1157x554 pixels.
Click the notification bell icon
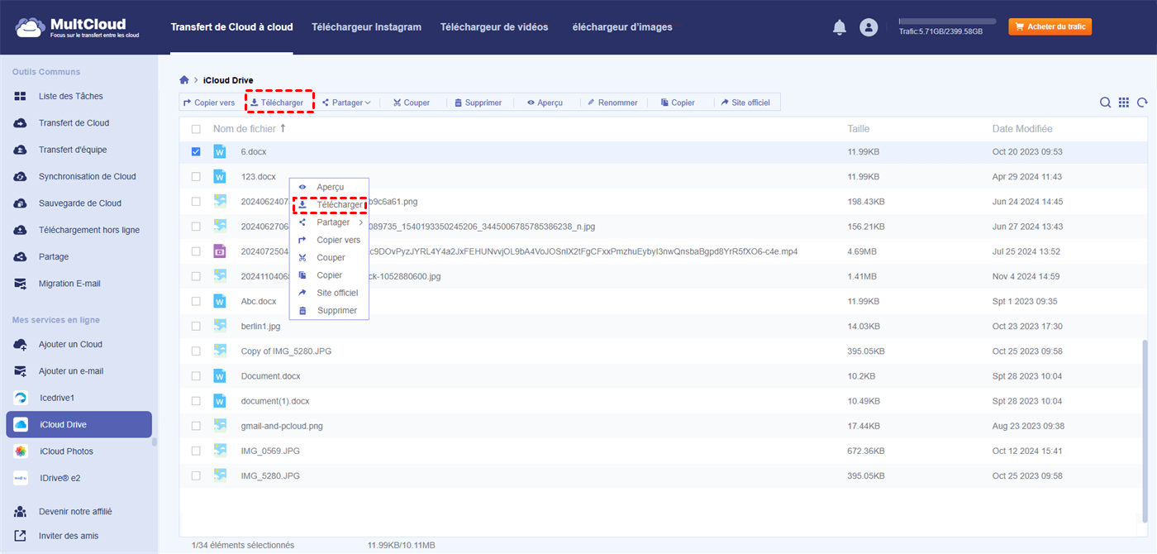(x=840, y=27)
